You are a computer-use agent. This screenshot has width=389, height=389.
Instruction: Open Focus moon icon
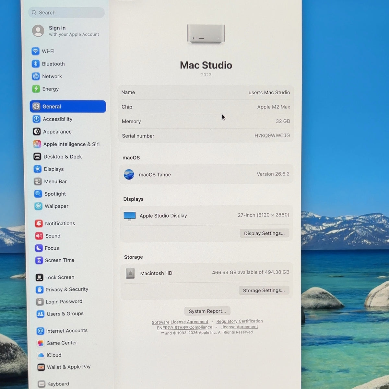39,248
